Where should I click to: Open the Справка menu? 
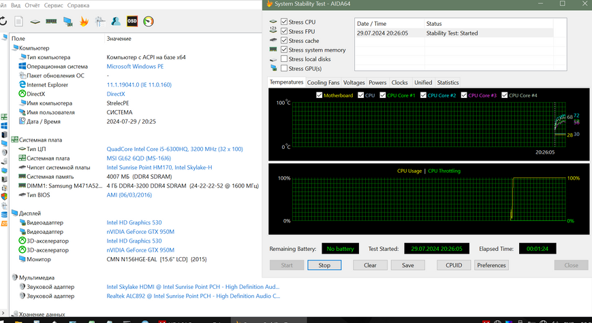(78, 5)
